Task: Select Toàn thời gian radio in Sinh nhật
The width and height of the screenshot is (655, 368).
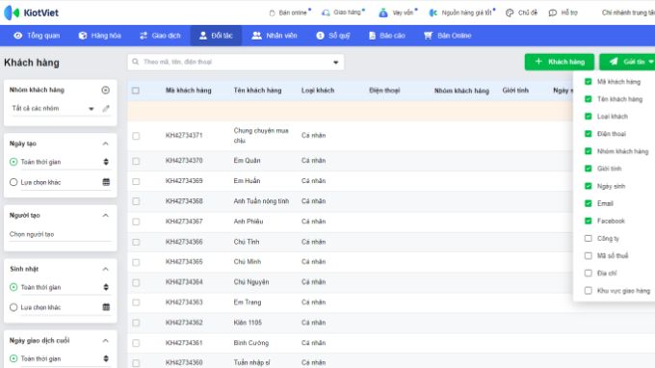Action: [13, 287]
